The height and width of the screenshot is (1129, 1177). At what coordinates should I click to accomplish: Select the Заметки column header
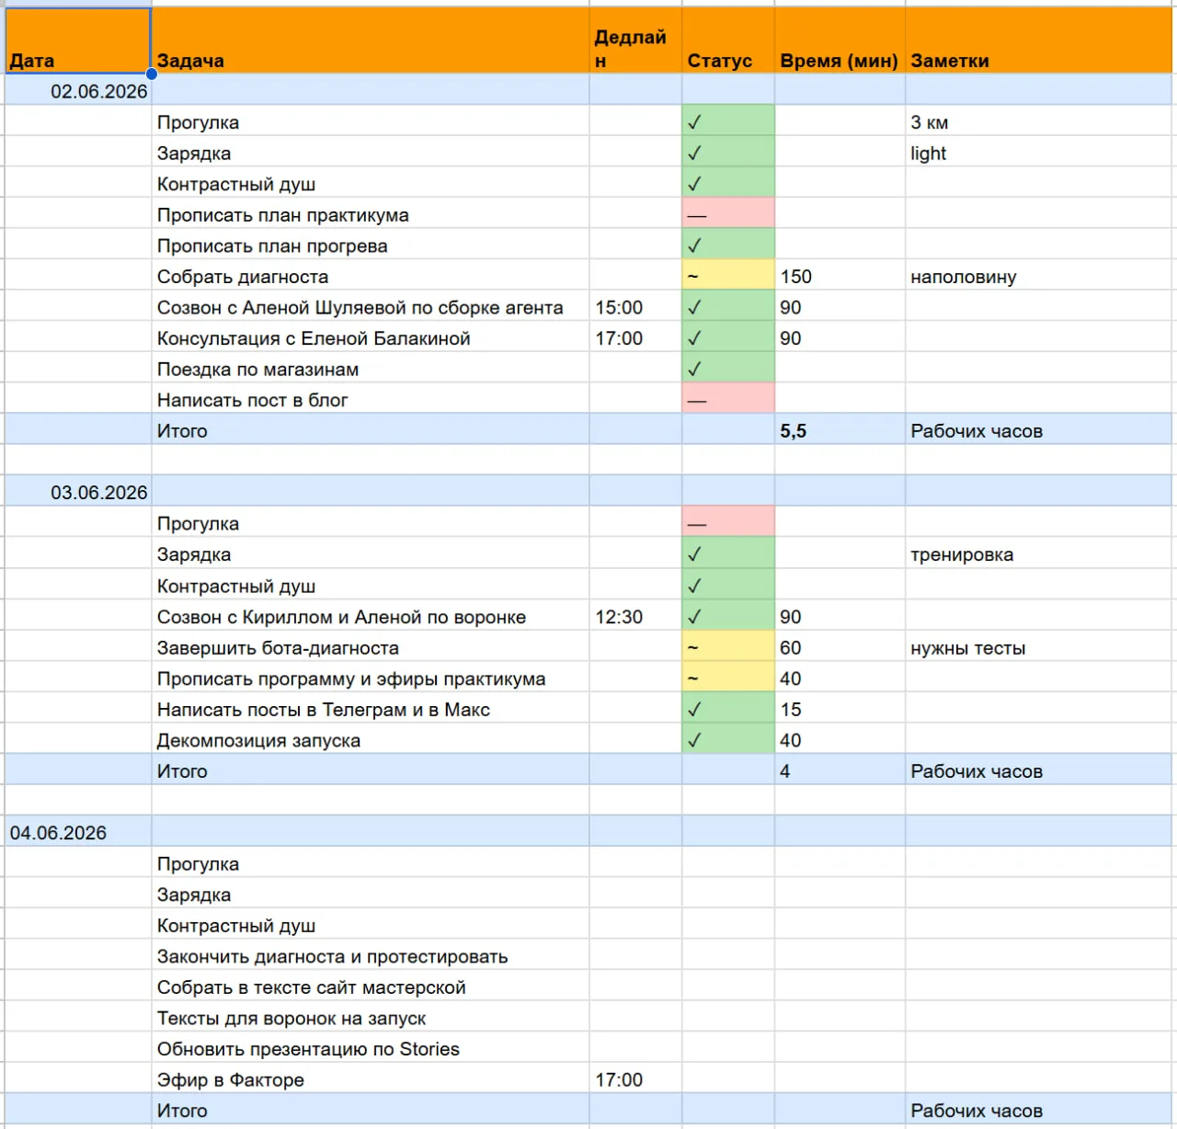pyautogui.click(x=1039, y=40)
